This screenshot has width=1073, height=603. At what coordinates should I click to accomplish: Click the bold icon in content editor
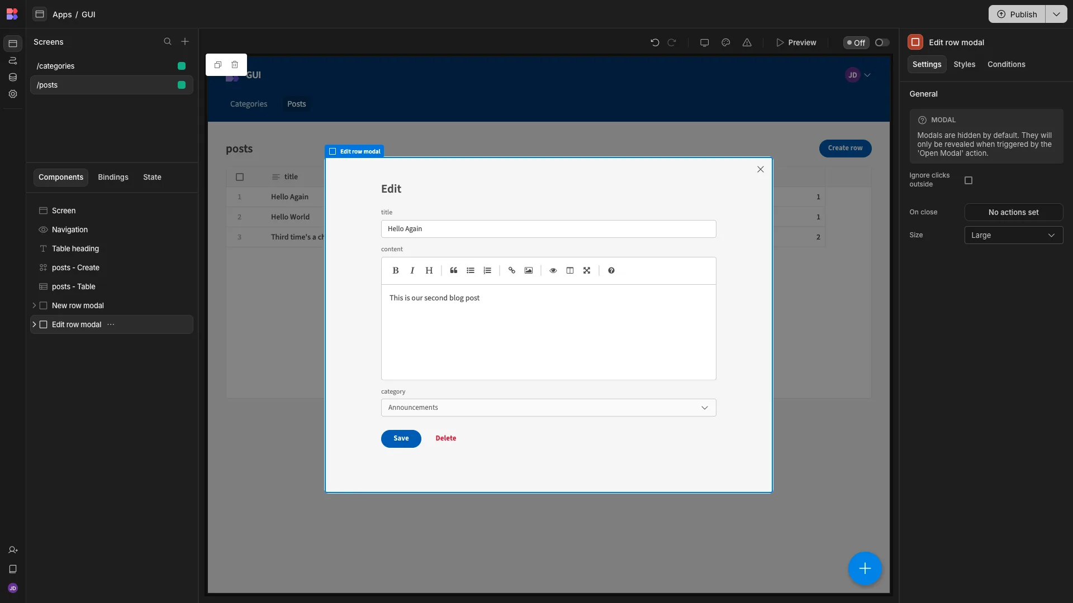[395, 270]
